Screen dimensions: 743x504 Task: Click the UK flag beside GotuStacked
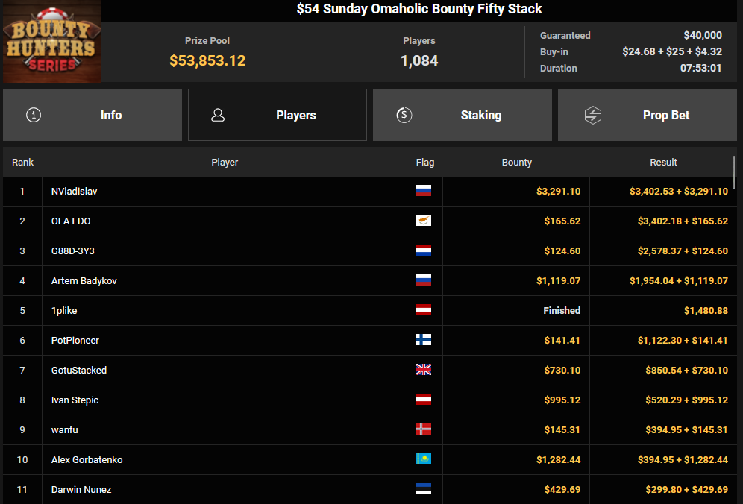[x=424, y=370]
